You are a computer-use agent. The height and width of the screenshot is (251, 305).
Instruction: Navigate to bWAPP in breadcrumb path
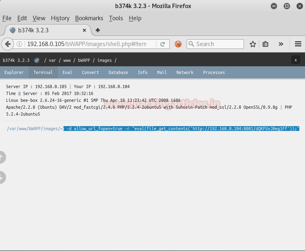84,60
